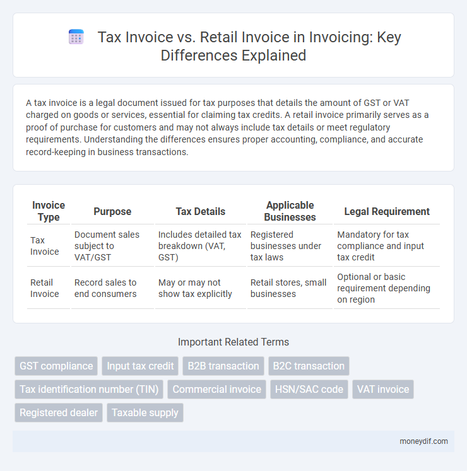Open Tax identification number (TIN) tag
The width and height of the screenshot is (467, 471).
(89, 389)
